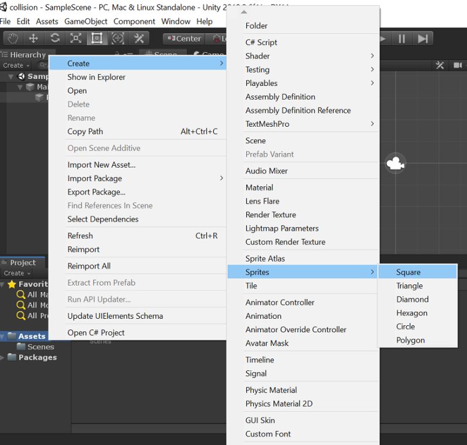Create a new C# Script

tap(303, 42)
